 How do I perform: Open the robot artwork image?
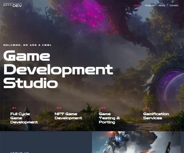(x=136, y=142)
